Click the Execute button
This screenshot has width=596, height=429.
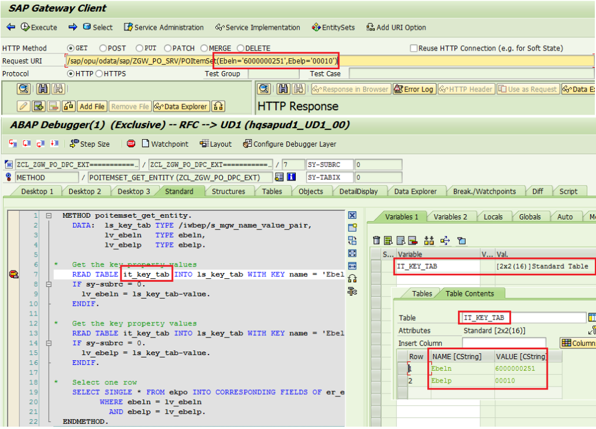(39, 27)
